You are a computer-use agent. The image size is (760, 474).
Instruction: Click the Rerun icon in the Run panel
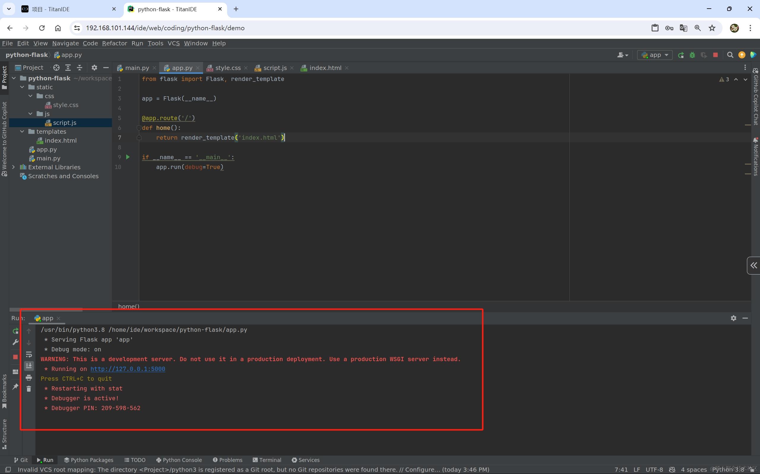click(x=15, y=331)
